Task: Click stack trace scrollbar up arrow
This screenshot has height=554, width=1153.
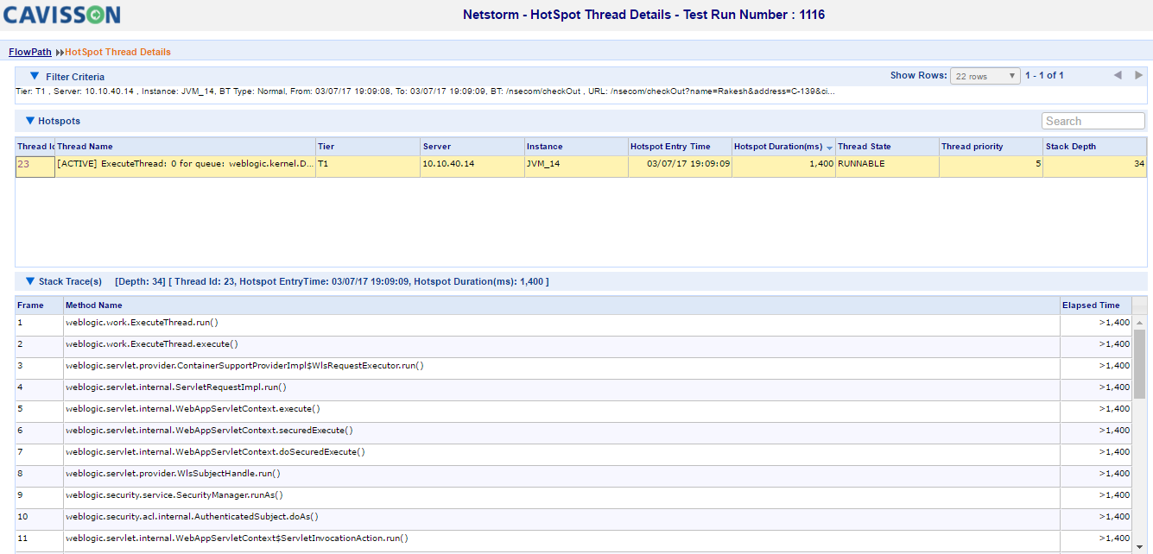Action: point(1139,322)
